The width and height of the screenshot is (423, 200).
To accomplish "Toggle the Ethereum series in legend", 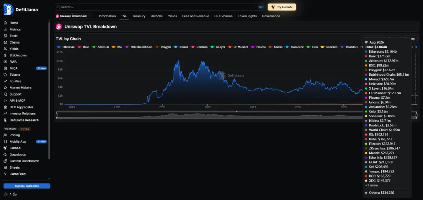I will tap(65, 47).
